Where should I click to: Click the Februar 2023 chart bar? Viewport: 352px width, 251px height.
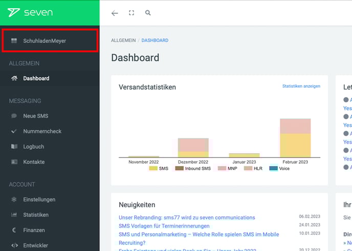point(295,138)
